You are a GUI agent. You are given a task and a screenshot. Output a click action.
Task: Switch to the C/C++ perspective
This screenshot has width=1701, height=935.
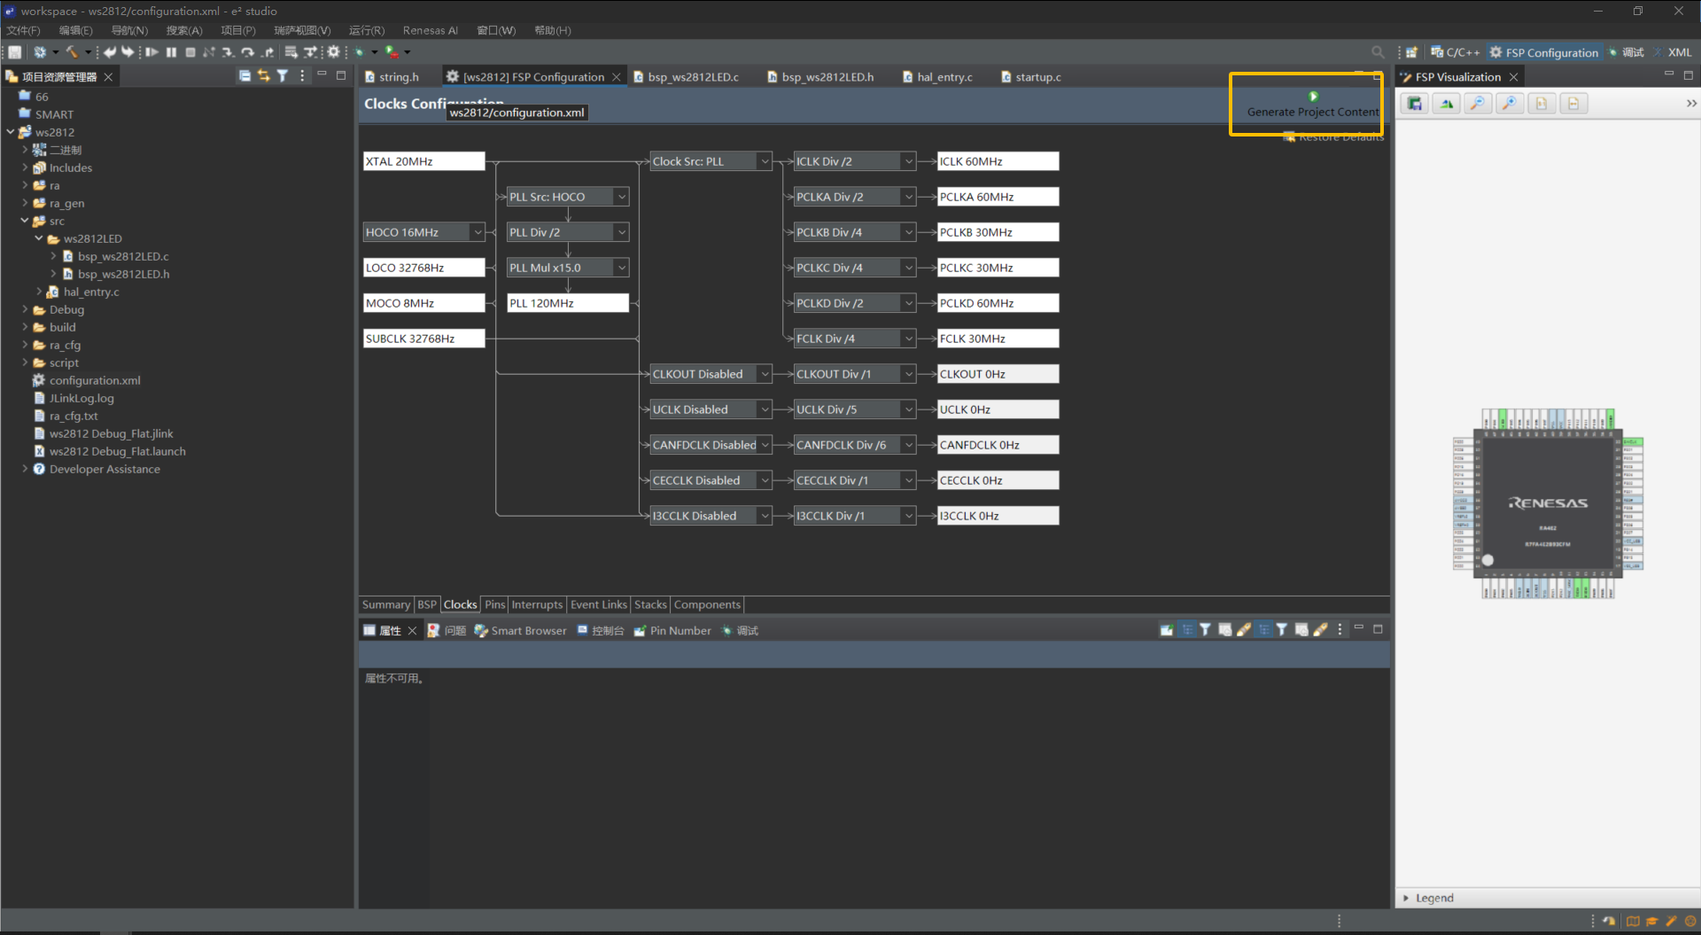point(1456,52)
